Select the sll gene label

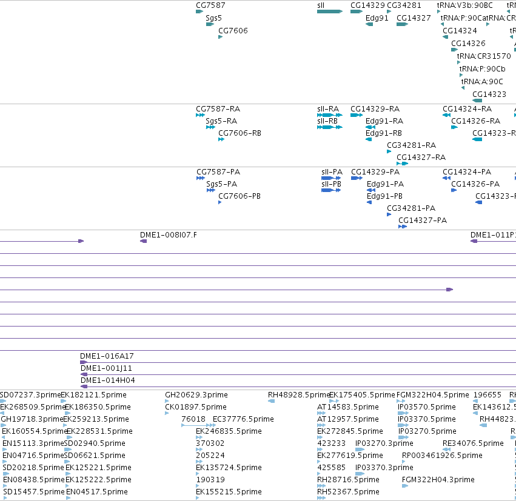321,5
